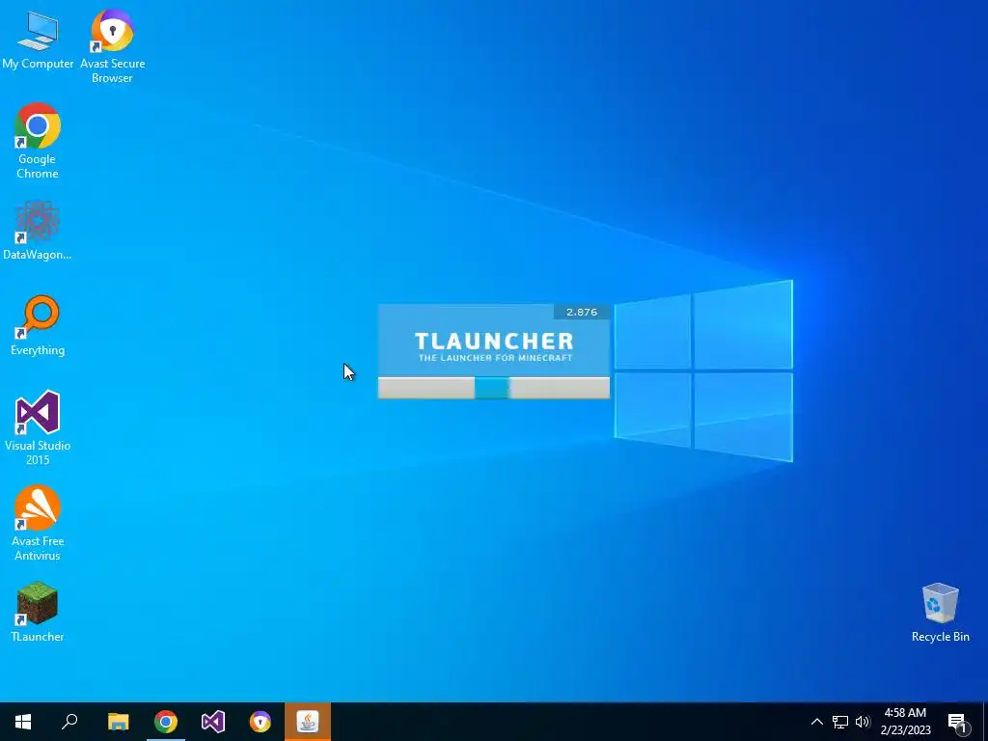Click the Java TLauncher taskbar button
Image resolution: width=988 pixels, height=741 pixels.
(x=308, y=722)
